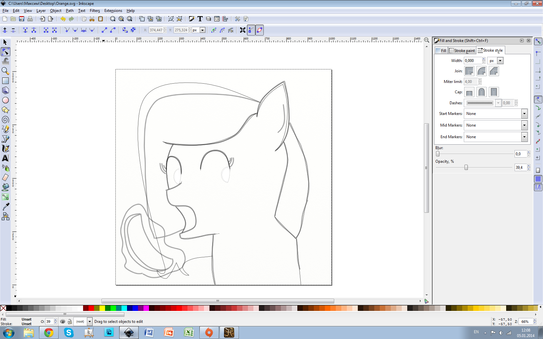Open Skype from taskbar

pyautogui.click(x=69, y=333)
